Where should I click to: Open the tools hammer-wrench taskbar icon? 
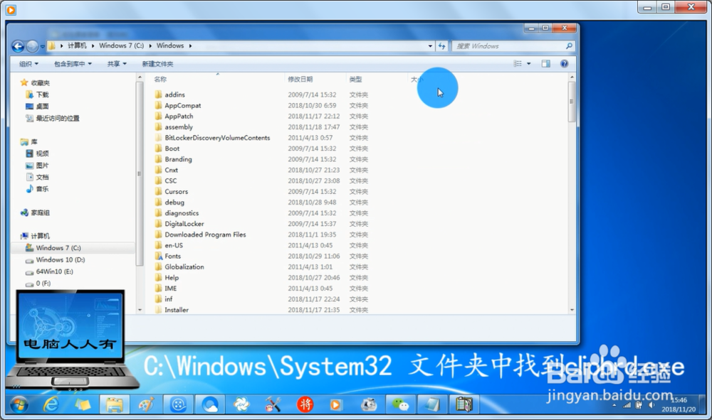coord(273,404)
